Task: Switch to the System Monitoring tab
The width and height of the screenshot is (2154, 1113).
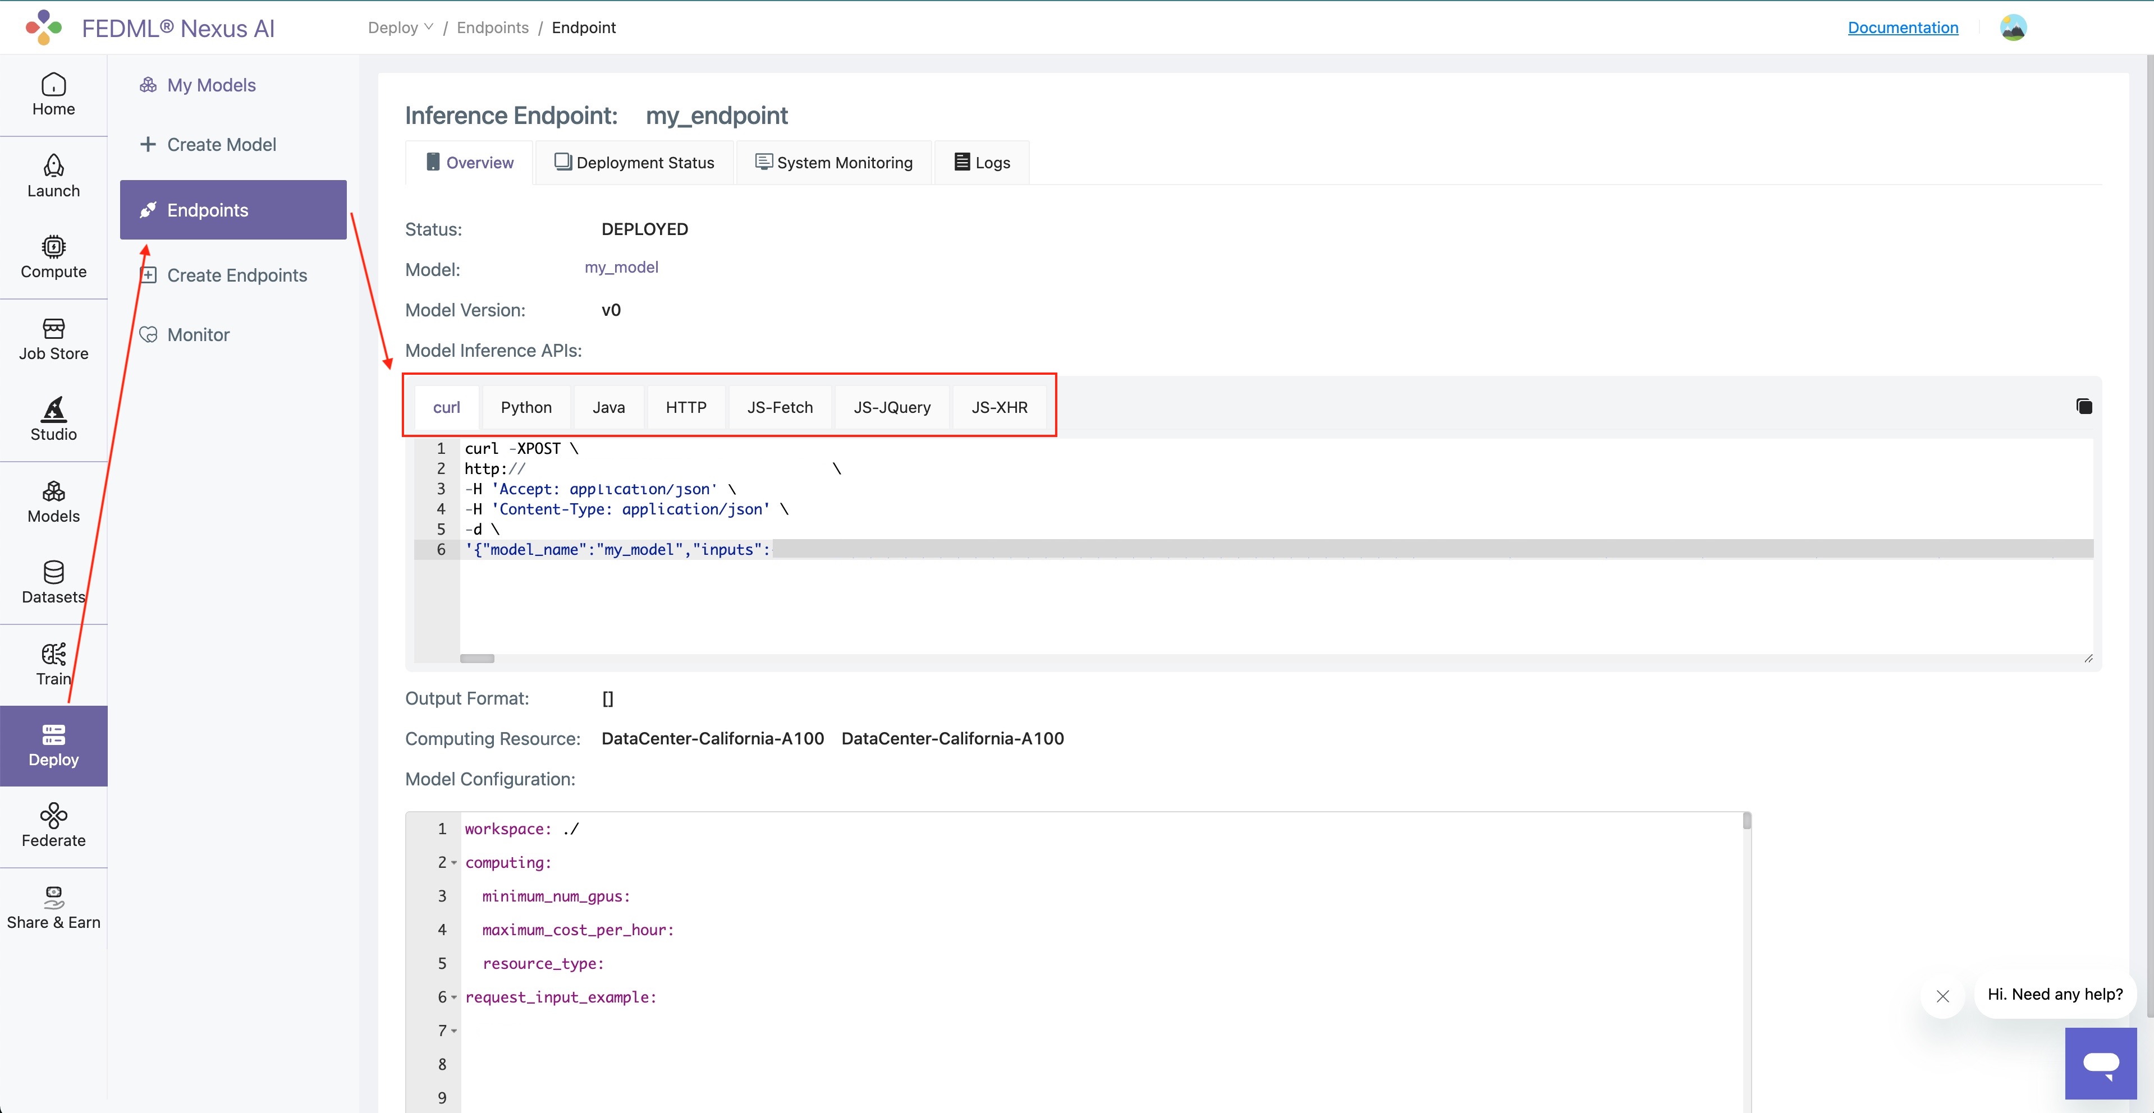Action: [x=833, y=162]
